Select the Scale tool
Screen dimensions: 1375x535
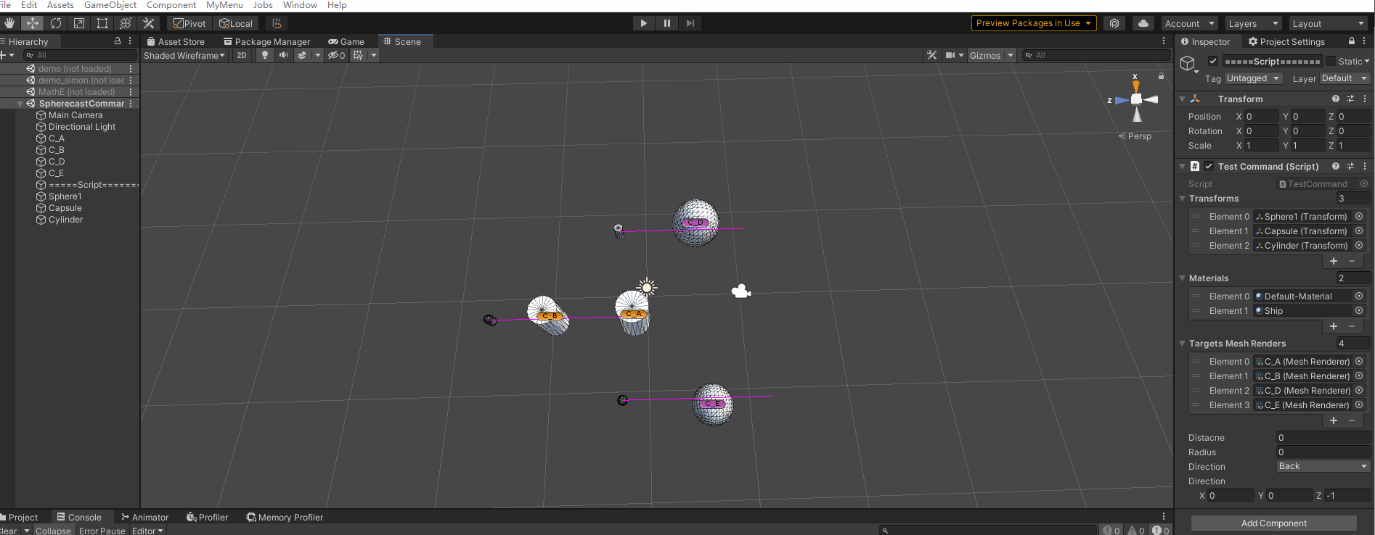coord(79,23)
